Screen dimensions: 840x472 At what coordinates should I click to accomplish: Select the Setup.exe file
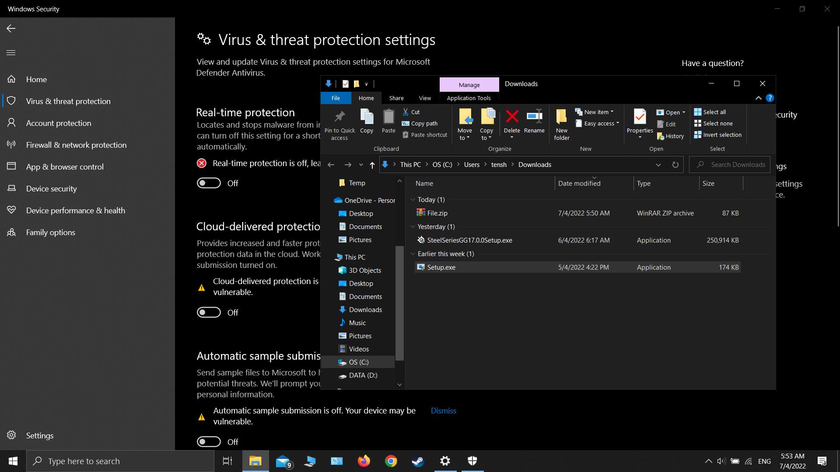pos(441,267)
